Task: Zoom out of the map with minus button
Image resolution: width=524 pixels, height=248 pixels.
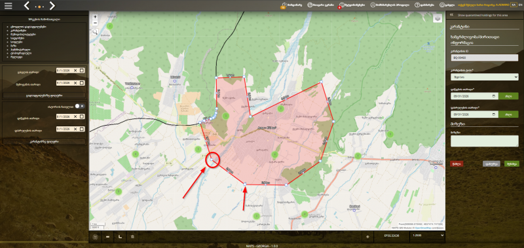Action: point(95,23)
